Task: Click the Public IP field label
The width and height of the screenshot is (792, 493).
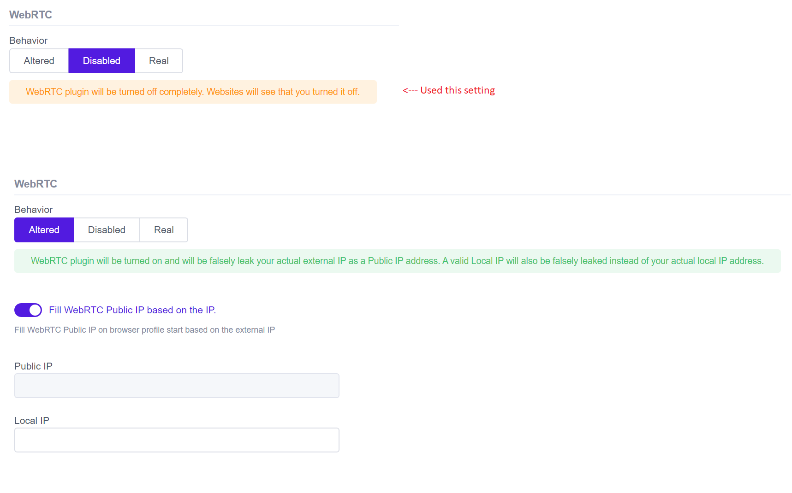Action: [x=33, y=366]
